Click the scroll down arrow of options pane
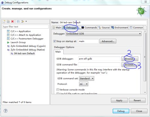Image resolution: width=150 pixels, height=117 pixels. [x=145, y=92]
